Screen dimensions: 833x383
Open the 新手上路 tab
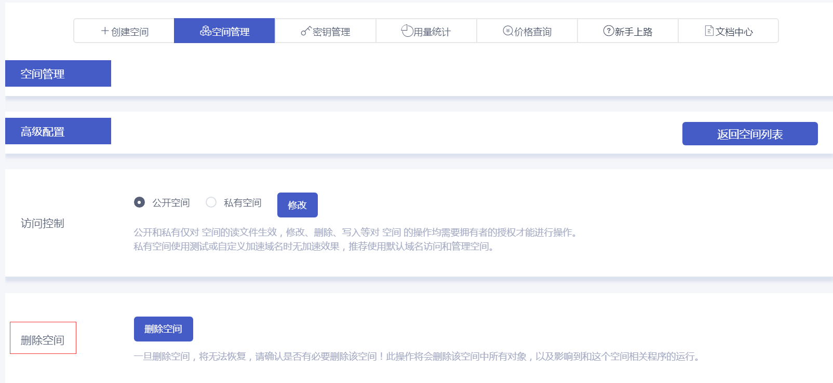(627, 31)
